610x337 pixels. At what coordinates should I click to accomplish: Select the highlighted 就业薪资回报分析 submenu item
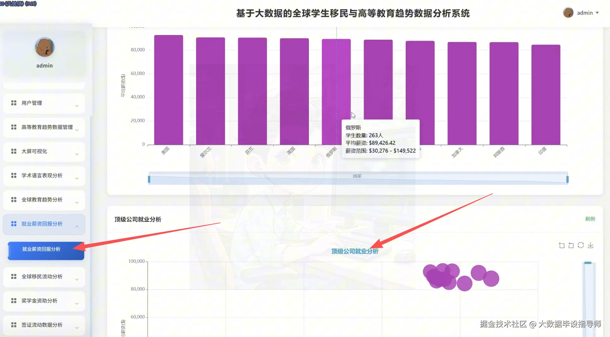[45, 249]
